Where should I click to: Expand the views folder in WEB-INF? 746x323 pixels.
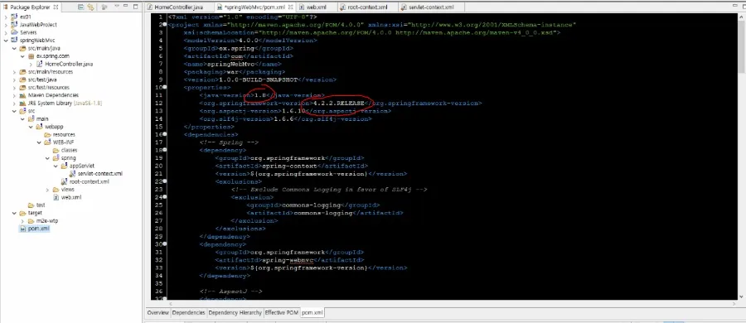(x=47, y=190)
